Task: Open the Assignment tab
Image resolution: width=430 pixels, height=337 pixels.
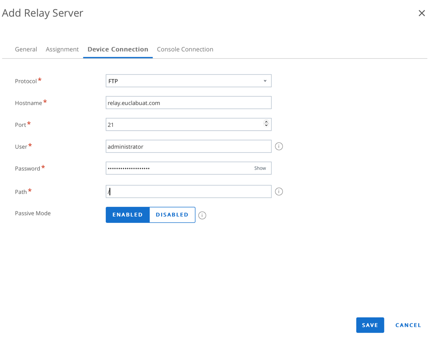Action: pos(62,49)
